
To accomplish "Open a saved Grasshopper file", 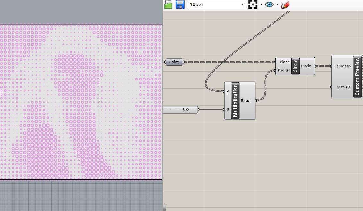I will 168,4.
